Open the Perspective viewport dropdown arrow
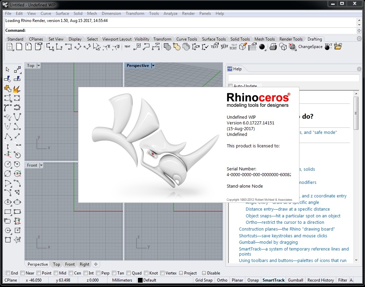The height and width of the screenshot is (287, 365). pos(153,66)
